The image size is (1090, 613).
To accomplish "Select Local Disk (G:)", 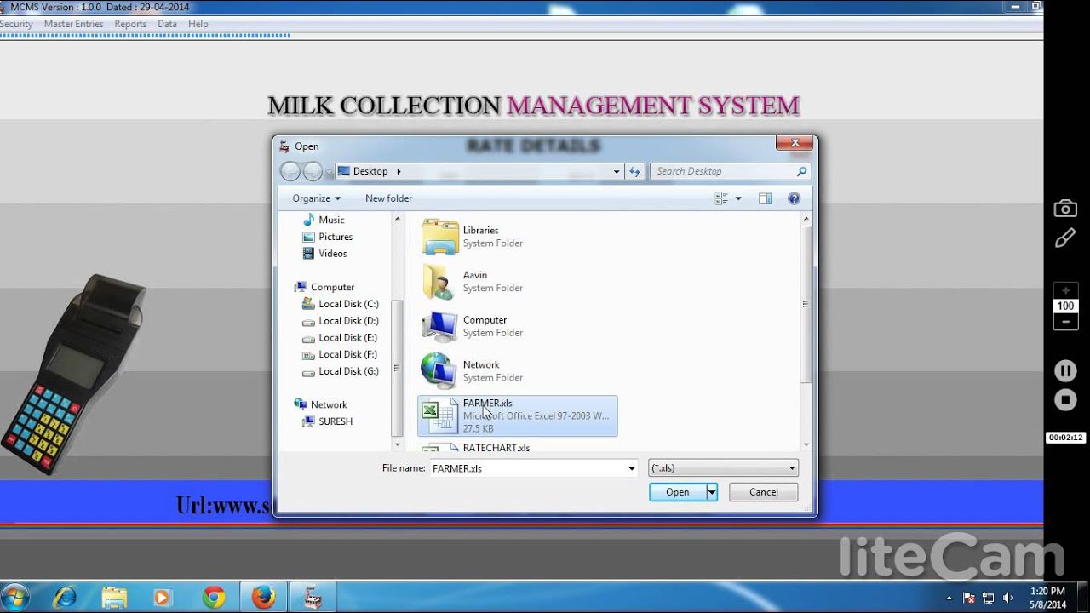I will [341, 371].
